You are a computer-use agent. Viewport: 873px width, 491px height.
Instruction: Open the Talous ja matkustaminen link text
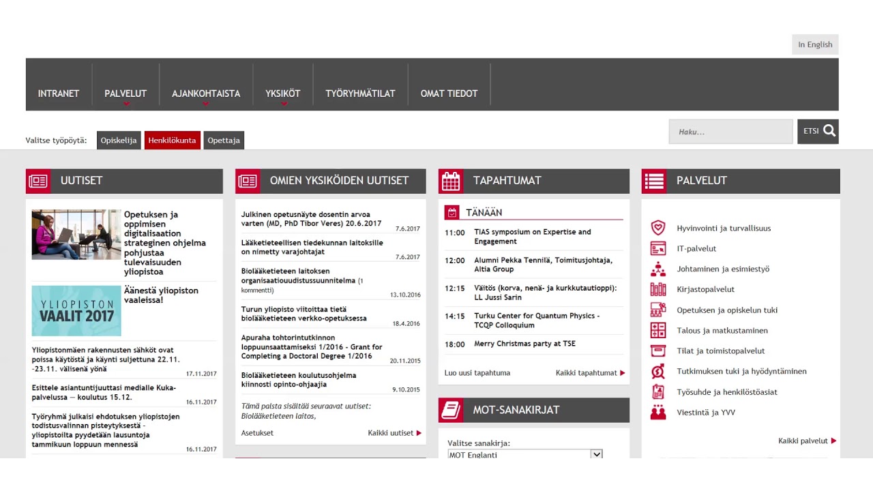coord(722,330)
